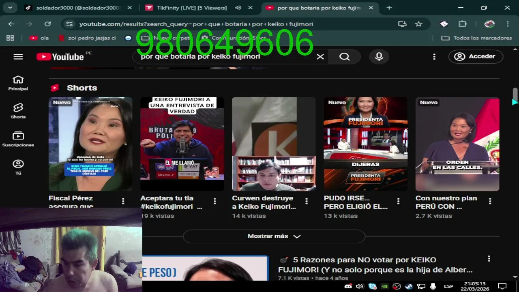519x292 pixels.
Task: Open a new browser tab
Action: click(389, 8)
